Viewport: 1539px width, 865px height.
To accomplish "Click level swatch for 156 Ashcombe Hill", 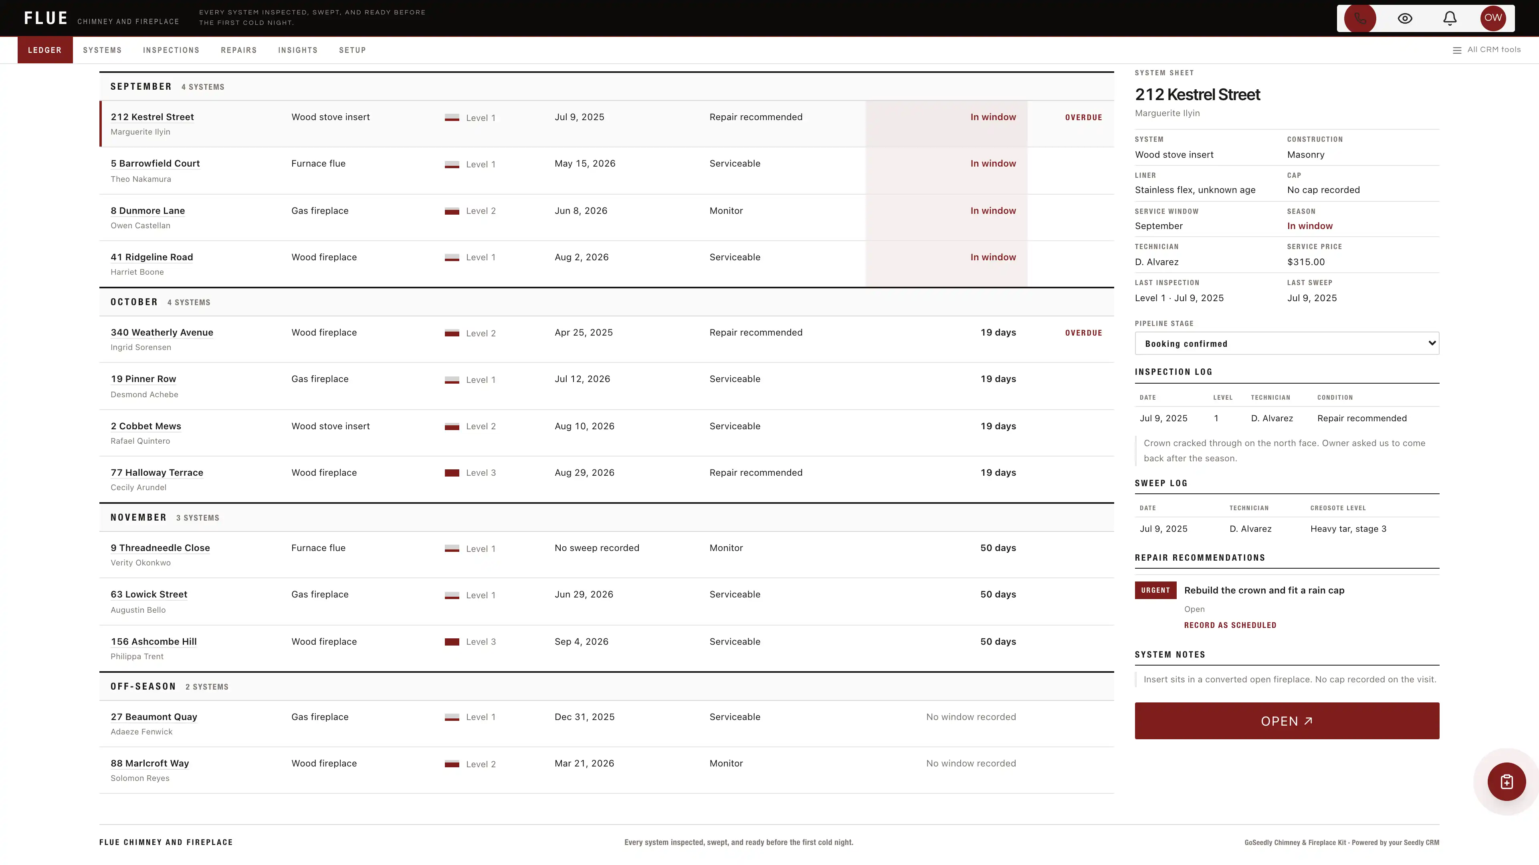I will [452, 642].
